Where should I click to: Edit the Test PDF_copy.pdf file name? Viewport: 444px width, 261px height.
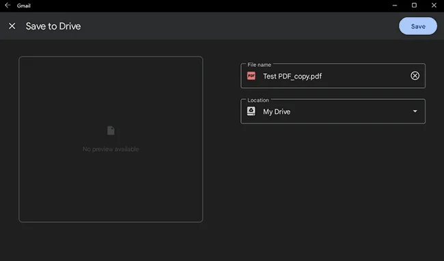coord(292,76)
